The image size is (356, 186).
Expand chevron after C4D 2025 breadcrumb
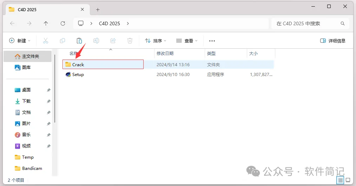pyautogui.click(x=128, y=23)
